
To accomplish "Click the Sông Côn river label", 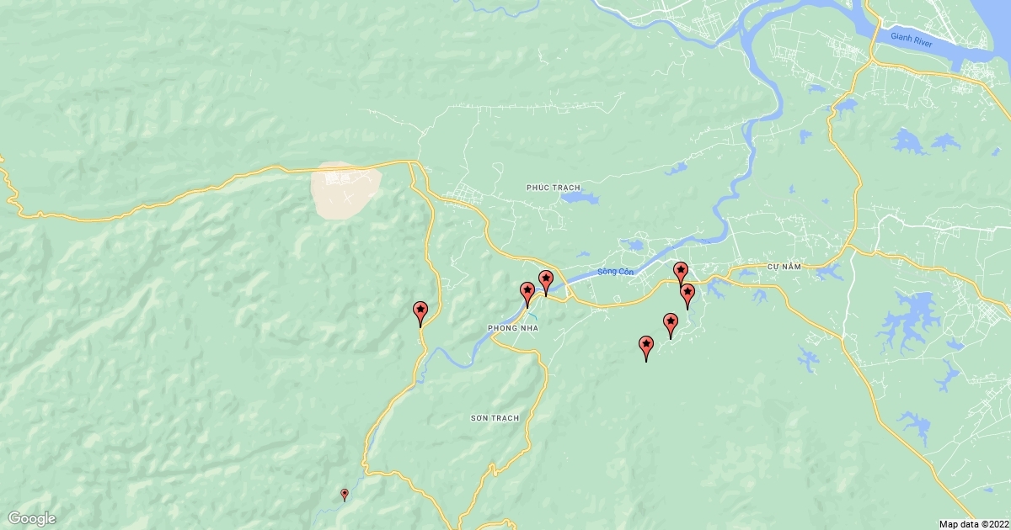I will click(x=614, y=272).
